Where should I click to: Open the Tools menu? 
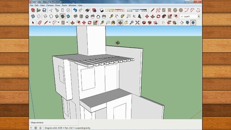tap(64, 5)
